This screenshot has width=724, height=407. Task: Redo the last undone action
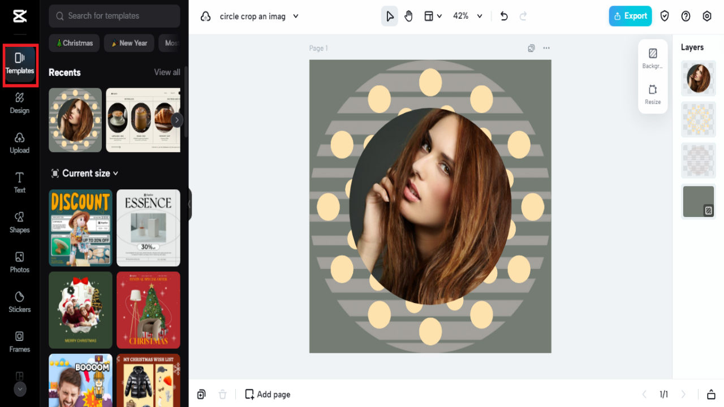523,16
